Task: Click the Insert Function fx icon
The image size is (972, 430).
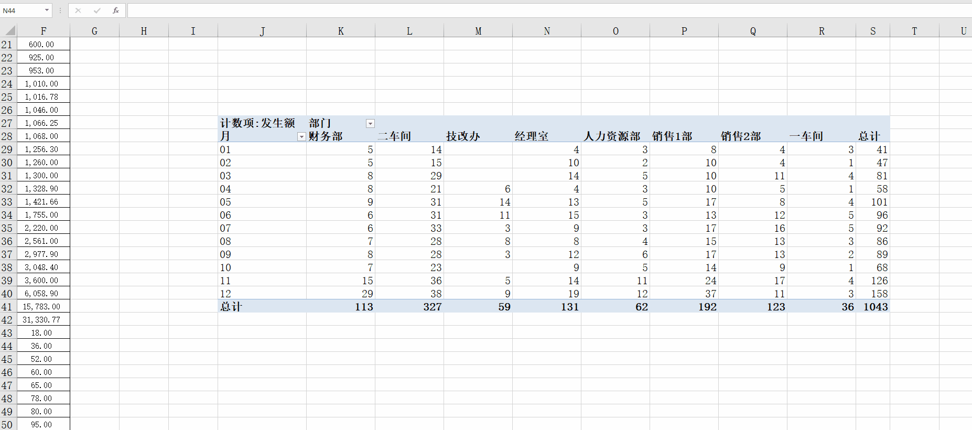Action: point(116,10)
